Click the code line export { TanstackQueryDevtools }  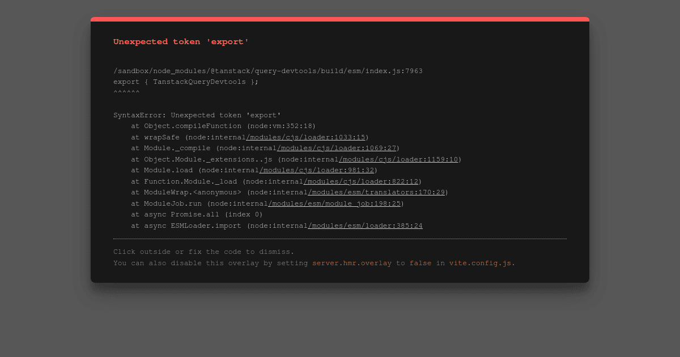[186, 82]
